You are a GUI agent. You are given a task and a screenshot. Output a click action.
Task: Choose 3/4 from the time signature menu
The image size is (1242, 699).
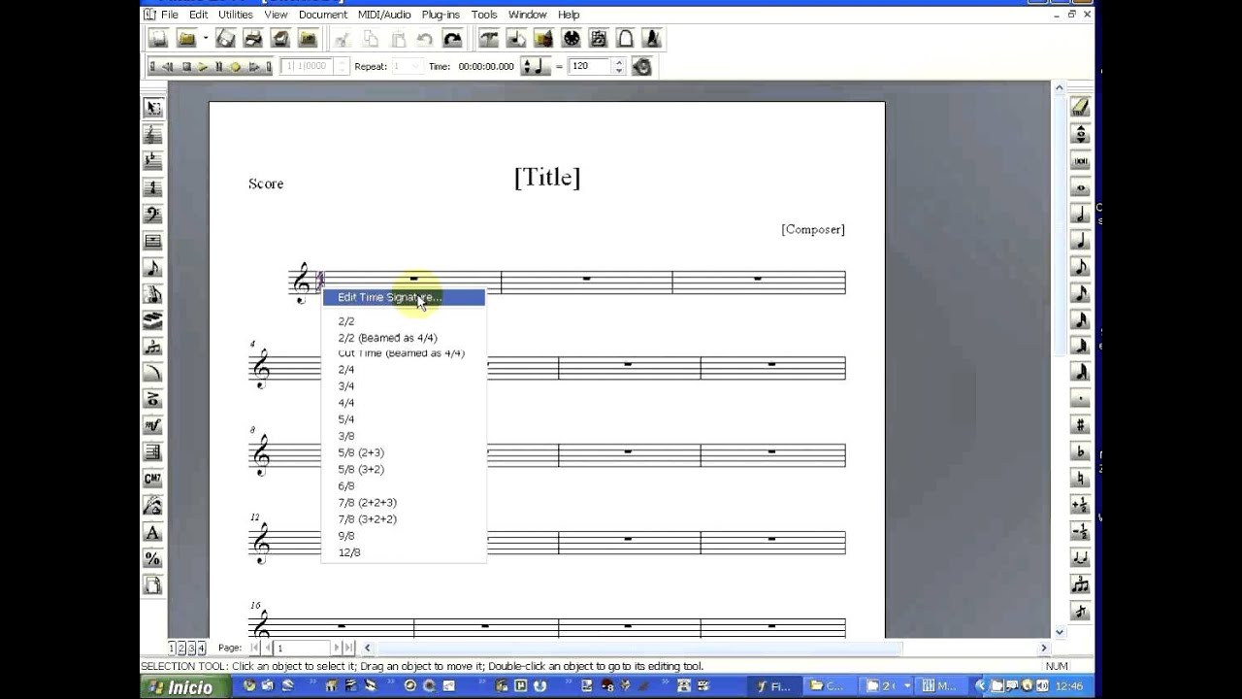coord(346,386)
